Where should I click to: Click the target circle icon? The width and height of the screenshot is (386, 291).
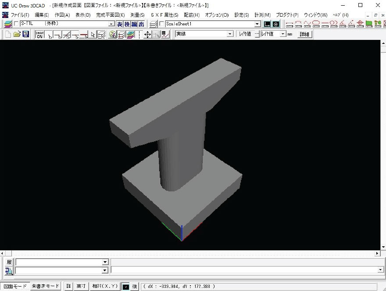click(276, 24)
